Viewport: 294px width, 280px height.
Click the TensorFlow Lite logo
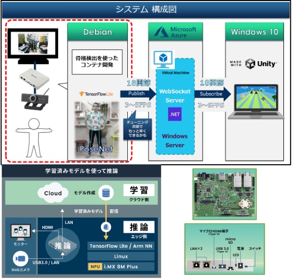(x=96, y=94)
